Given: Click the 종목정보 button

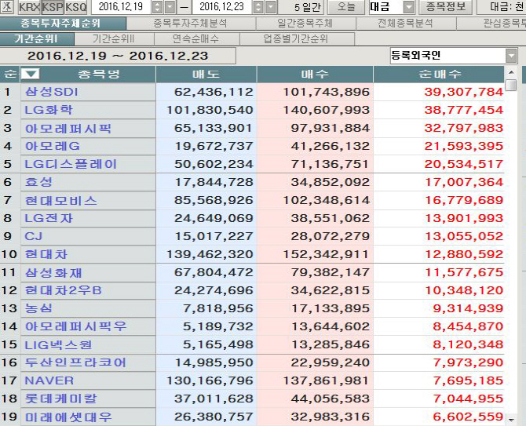Looking at the screenshot, I should click(445, 7).
